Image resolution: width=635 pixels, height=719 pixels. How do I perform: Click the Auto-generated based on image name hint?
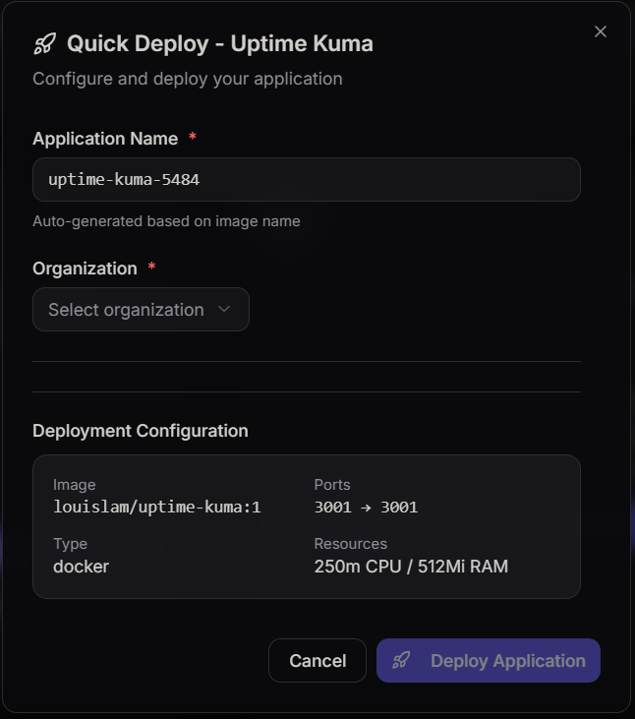[x=166, y=221]
